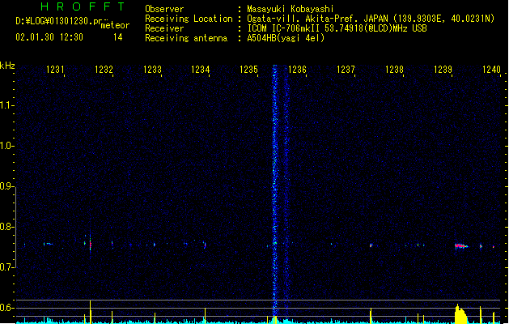
Task: Click the 1240 time axis label
Action: (491, 70)
